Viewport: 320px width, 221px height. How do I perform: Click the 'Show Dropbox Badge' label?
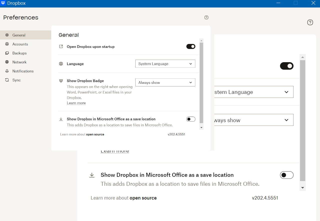[x=85, y=81]
